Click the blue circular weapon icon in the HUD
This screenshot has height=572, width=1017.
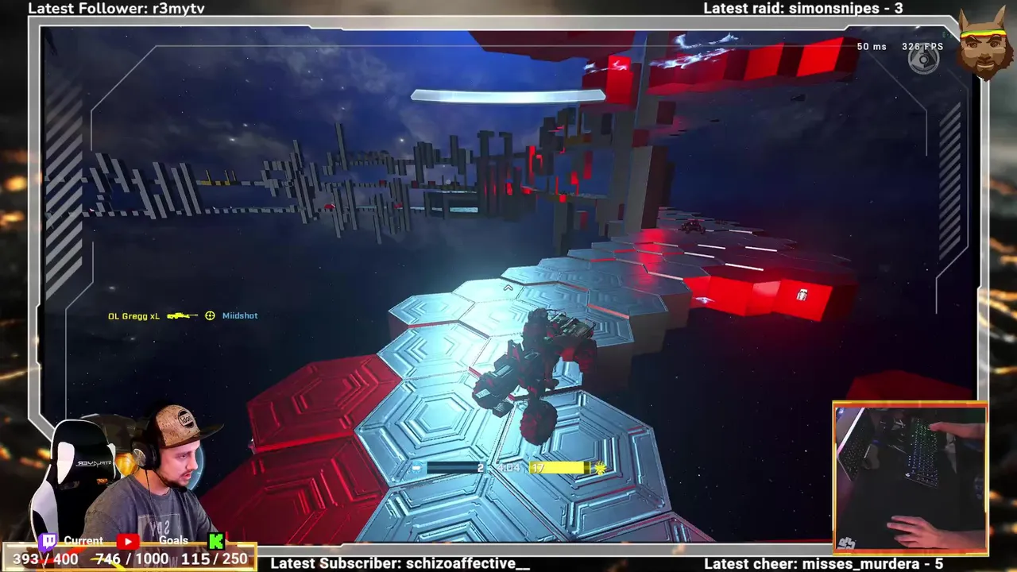[416, 469]
